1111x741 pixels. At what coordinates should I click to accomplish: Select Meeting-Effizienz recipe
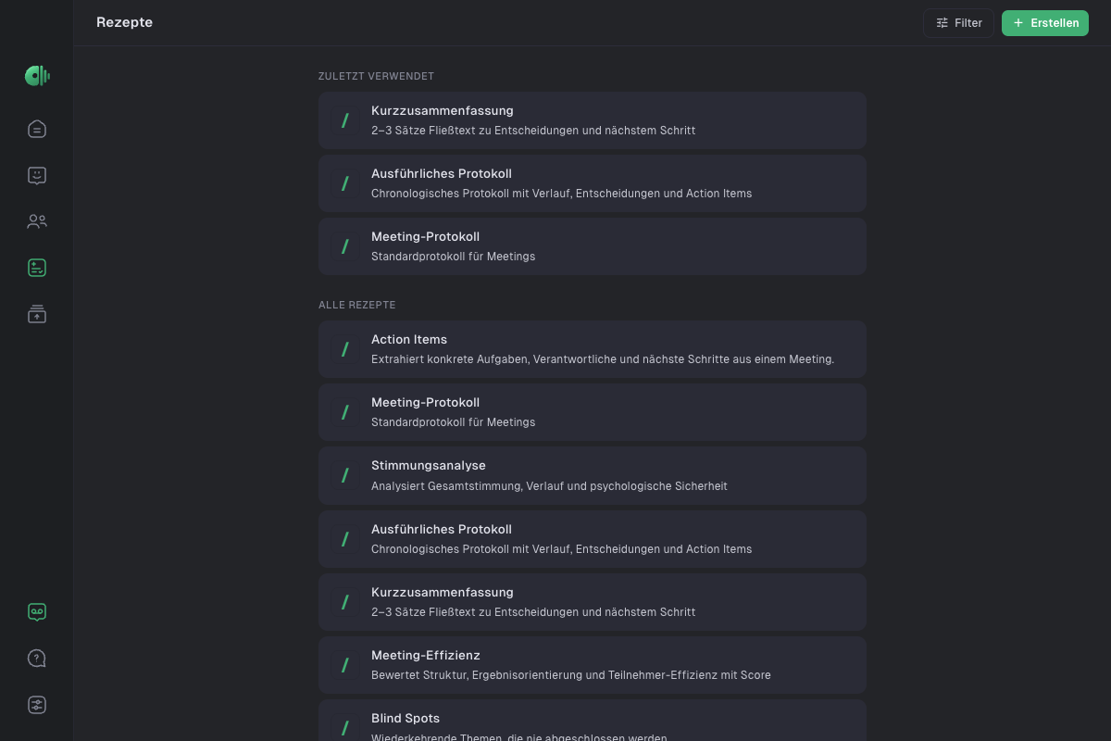[593, 665]
